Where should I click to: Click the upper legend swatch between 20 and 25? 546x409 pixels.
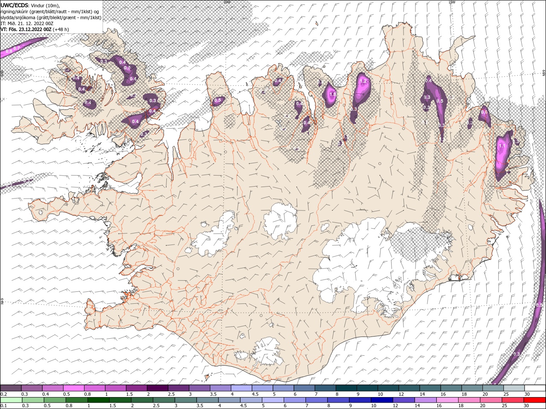pyautogui.click(x=493, y=388)
